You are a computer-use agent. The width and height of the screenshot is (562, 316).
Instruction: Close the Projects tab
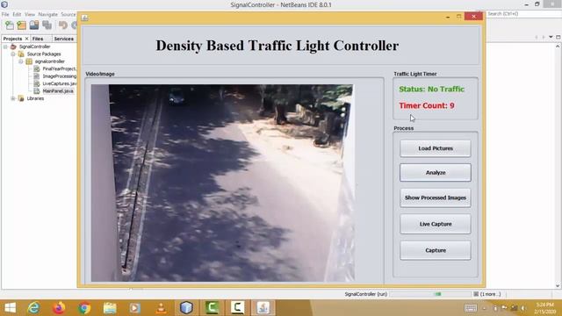tap(26, 39)
